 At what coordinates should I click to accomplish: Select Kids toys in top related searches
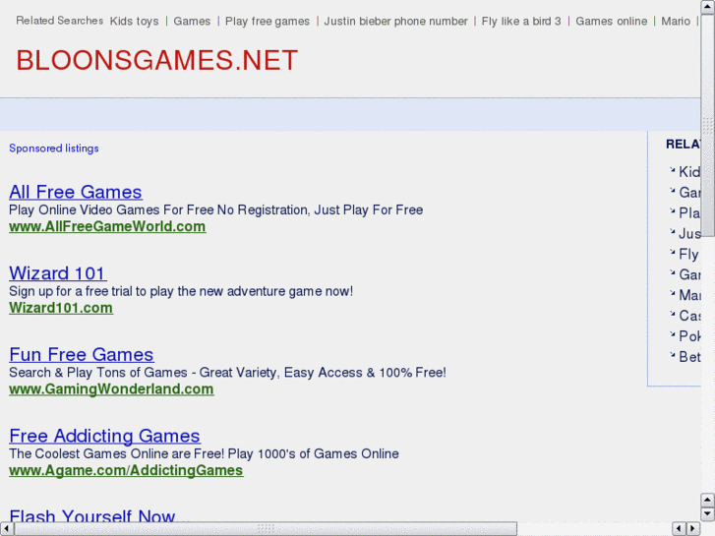click(135, 21)
